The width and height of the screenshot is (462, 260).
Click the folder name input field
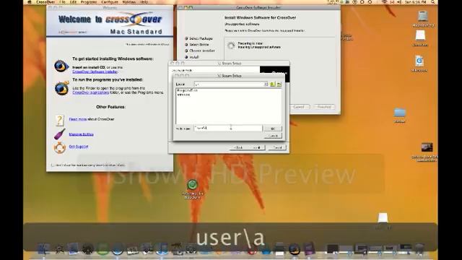[x=228, y=129]
